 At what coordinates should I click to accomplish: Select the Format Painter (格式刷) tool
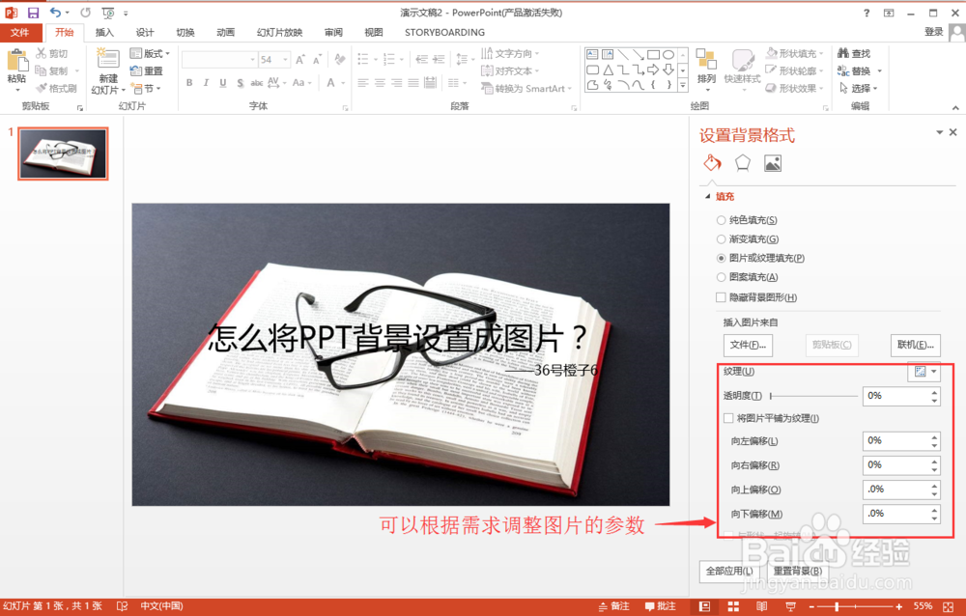pos(55,88)
